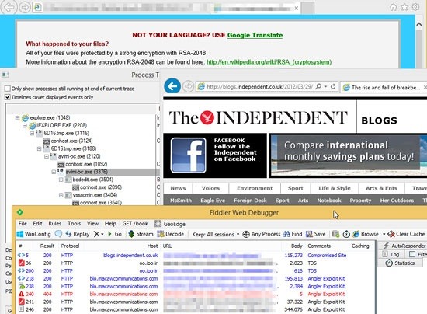The image size is (427, 314).
Task: Click the Replay toolbar button
Action: click(78, 234)
